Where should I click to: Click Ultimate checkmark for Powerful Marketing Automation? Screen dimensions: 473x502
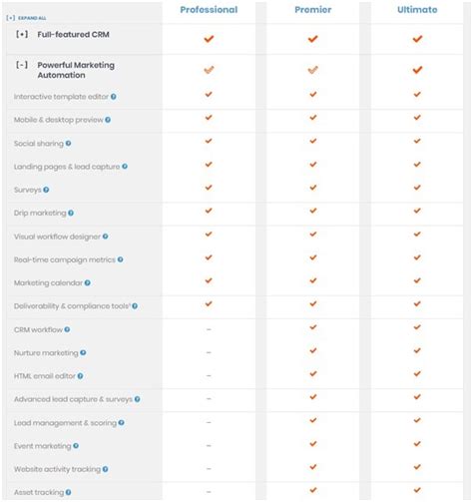(x=417, y=70)
